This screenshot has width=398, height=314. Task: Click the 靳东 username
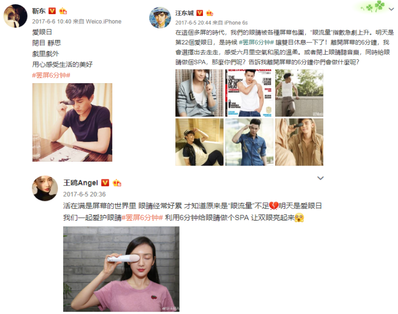[x=39, y=11]
